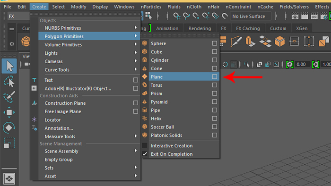Expand NURBS Primitives submenu arrow

(x=136, y=27)
